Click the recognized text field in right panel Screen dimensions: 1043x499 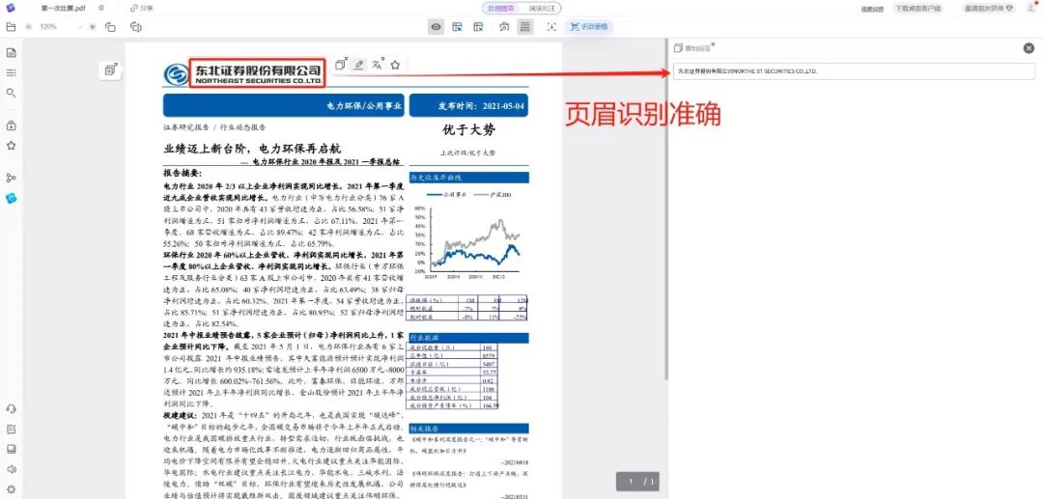854,71
